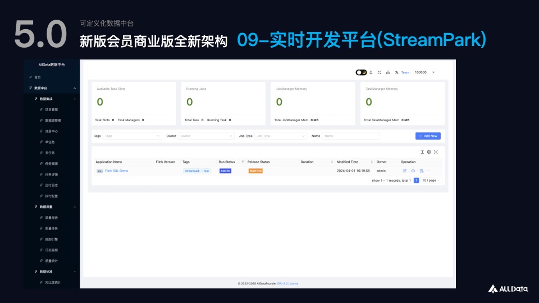Image resolution: width=539 pixels, height=303 pixels.
Task: Open the GPL-3.0 License link
Action: tap(287, 283)
